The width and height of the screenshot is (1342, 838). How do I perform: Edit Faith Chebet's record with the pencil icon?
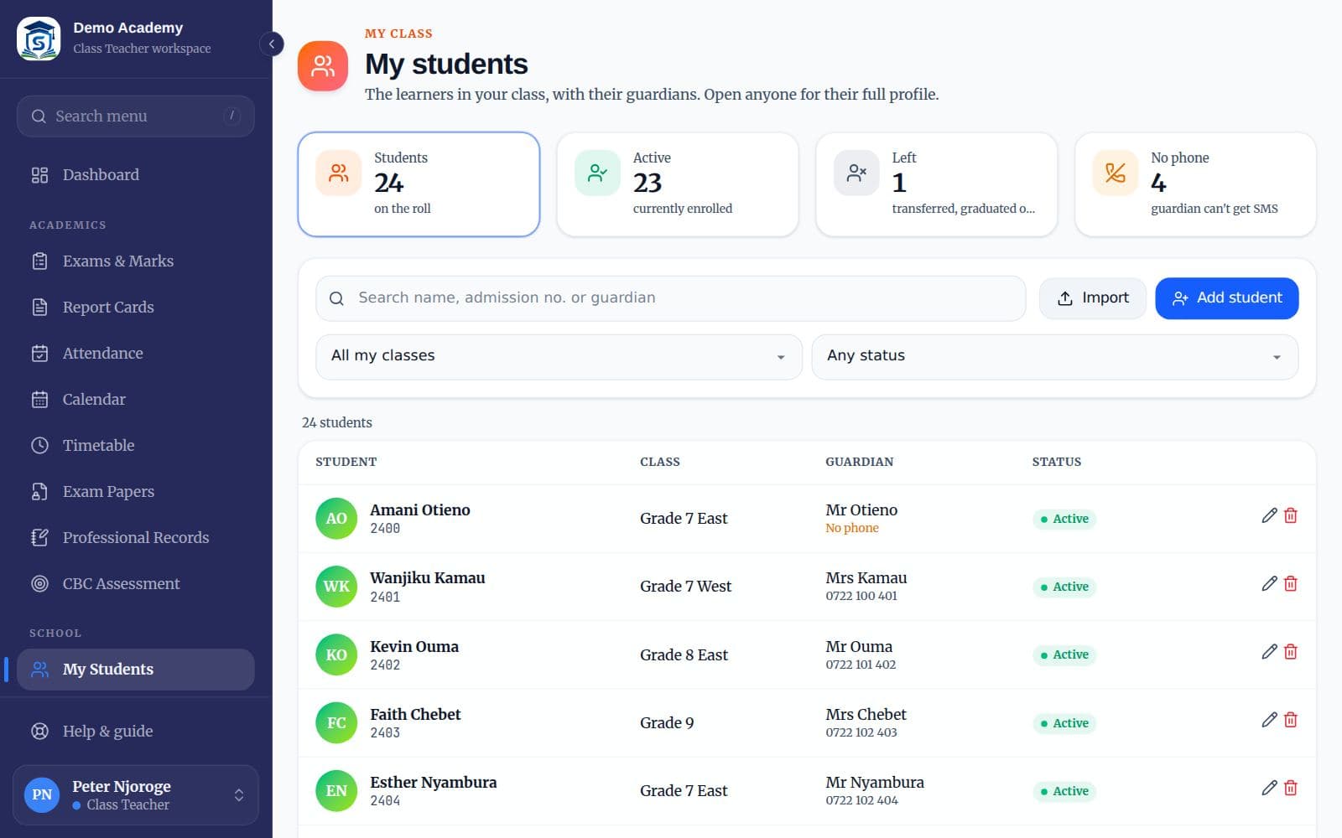[1269, 720]
